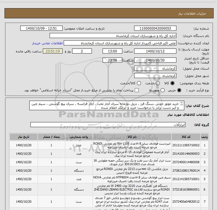This screenshot has height=210, width=217.
Task: Click the کد کالا column header
Action: click(186, 137)
